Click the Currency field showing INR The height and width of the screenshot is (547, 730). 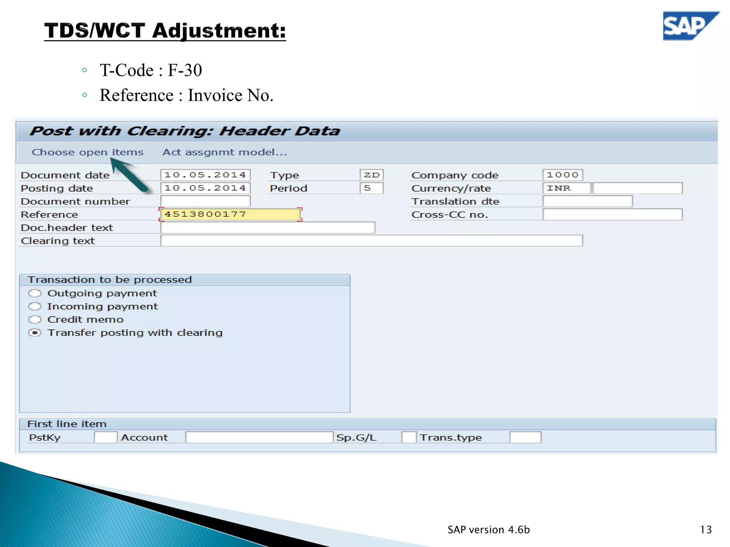(567, 188)
